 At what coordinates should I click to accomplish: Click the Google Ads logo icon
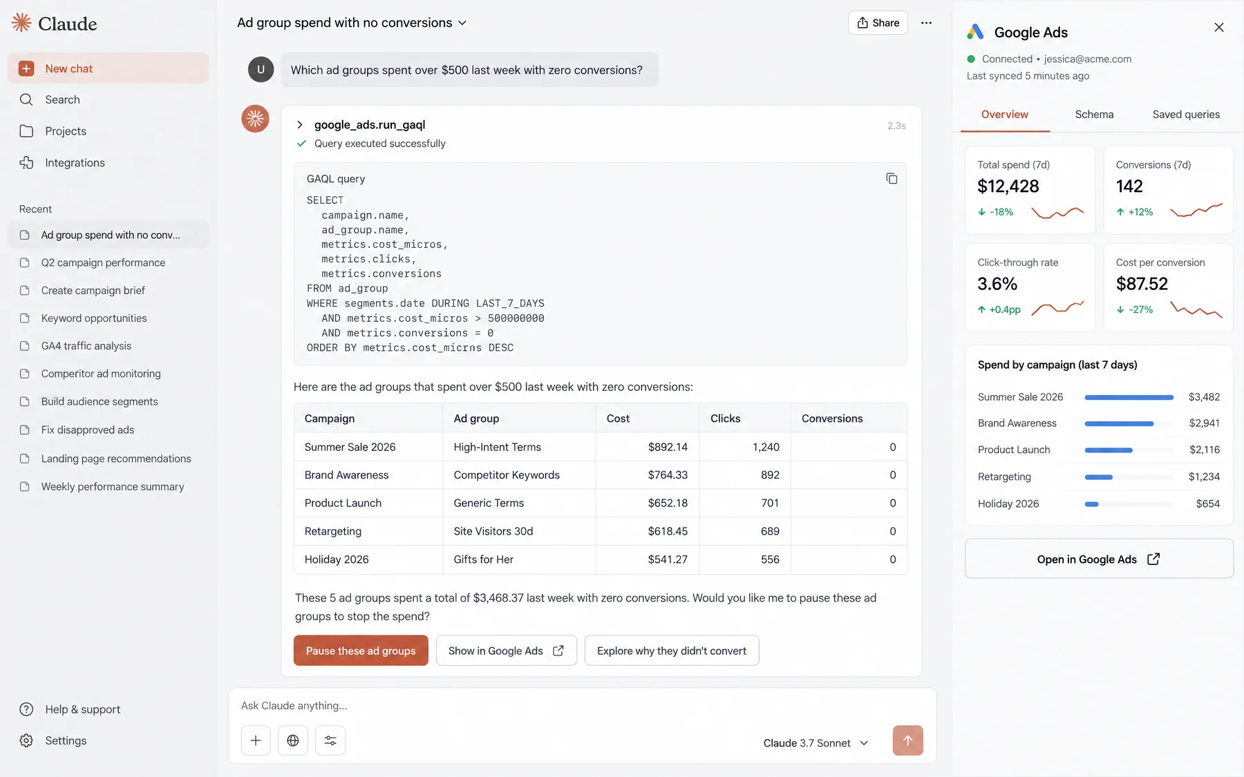pyautogui.click(x=975, y=32)
